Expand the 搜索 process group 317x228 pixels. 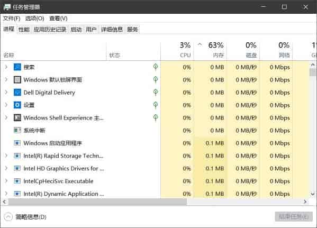pos(6,67)
